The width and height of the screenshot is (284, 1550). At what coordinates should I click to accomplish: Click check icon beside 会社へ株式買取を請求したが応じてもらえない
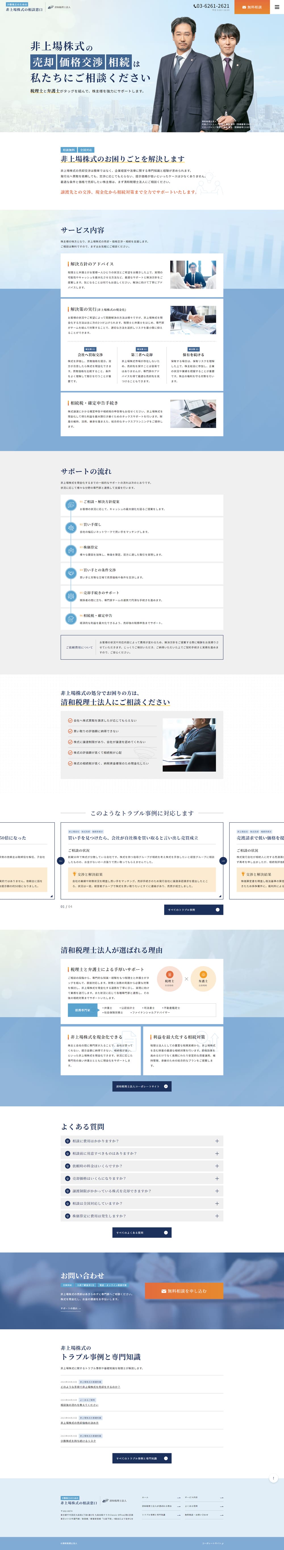point(70,720)
